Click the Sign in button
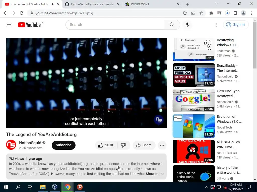 click(236, 25)
